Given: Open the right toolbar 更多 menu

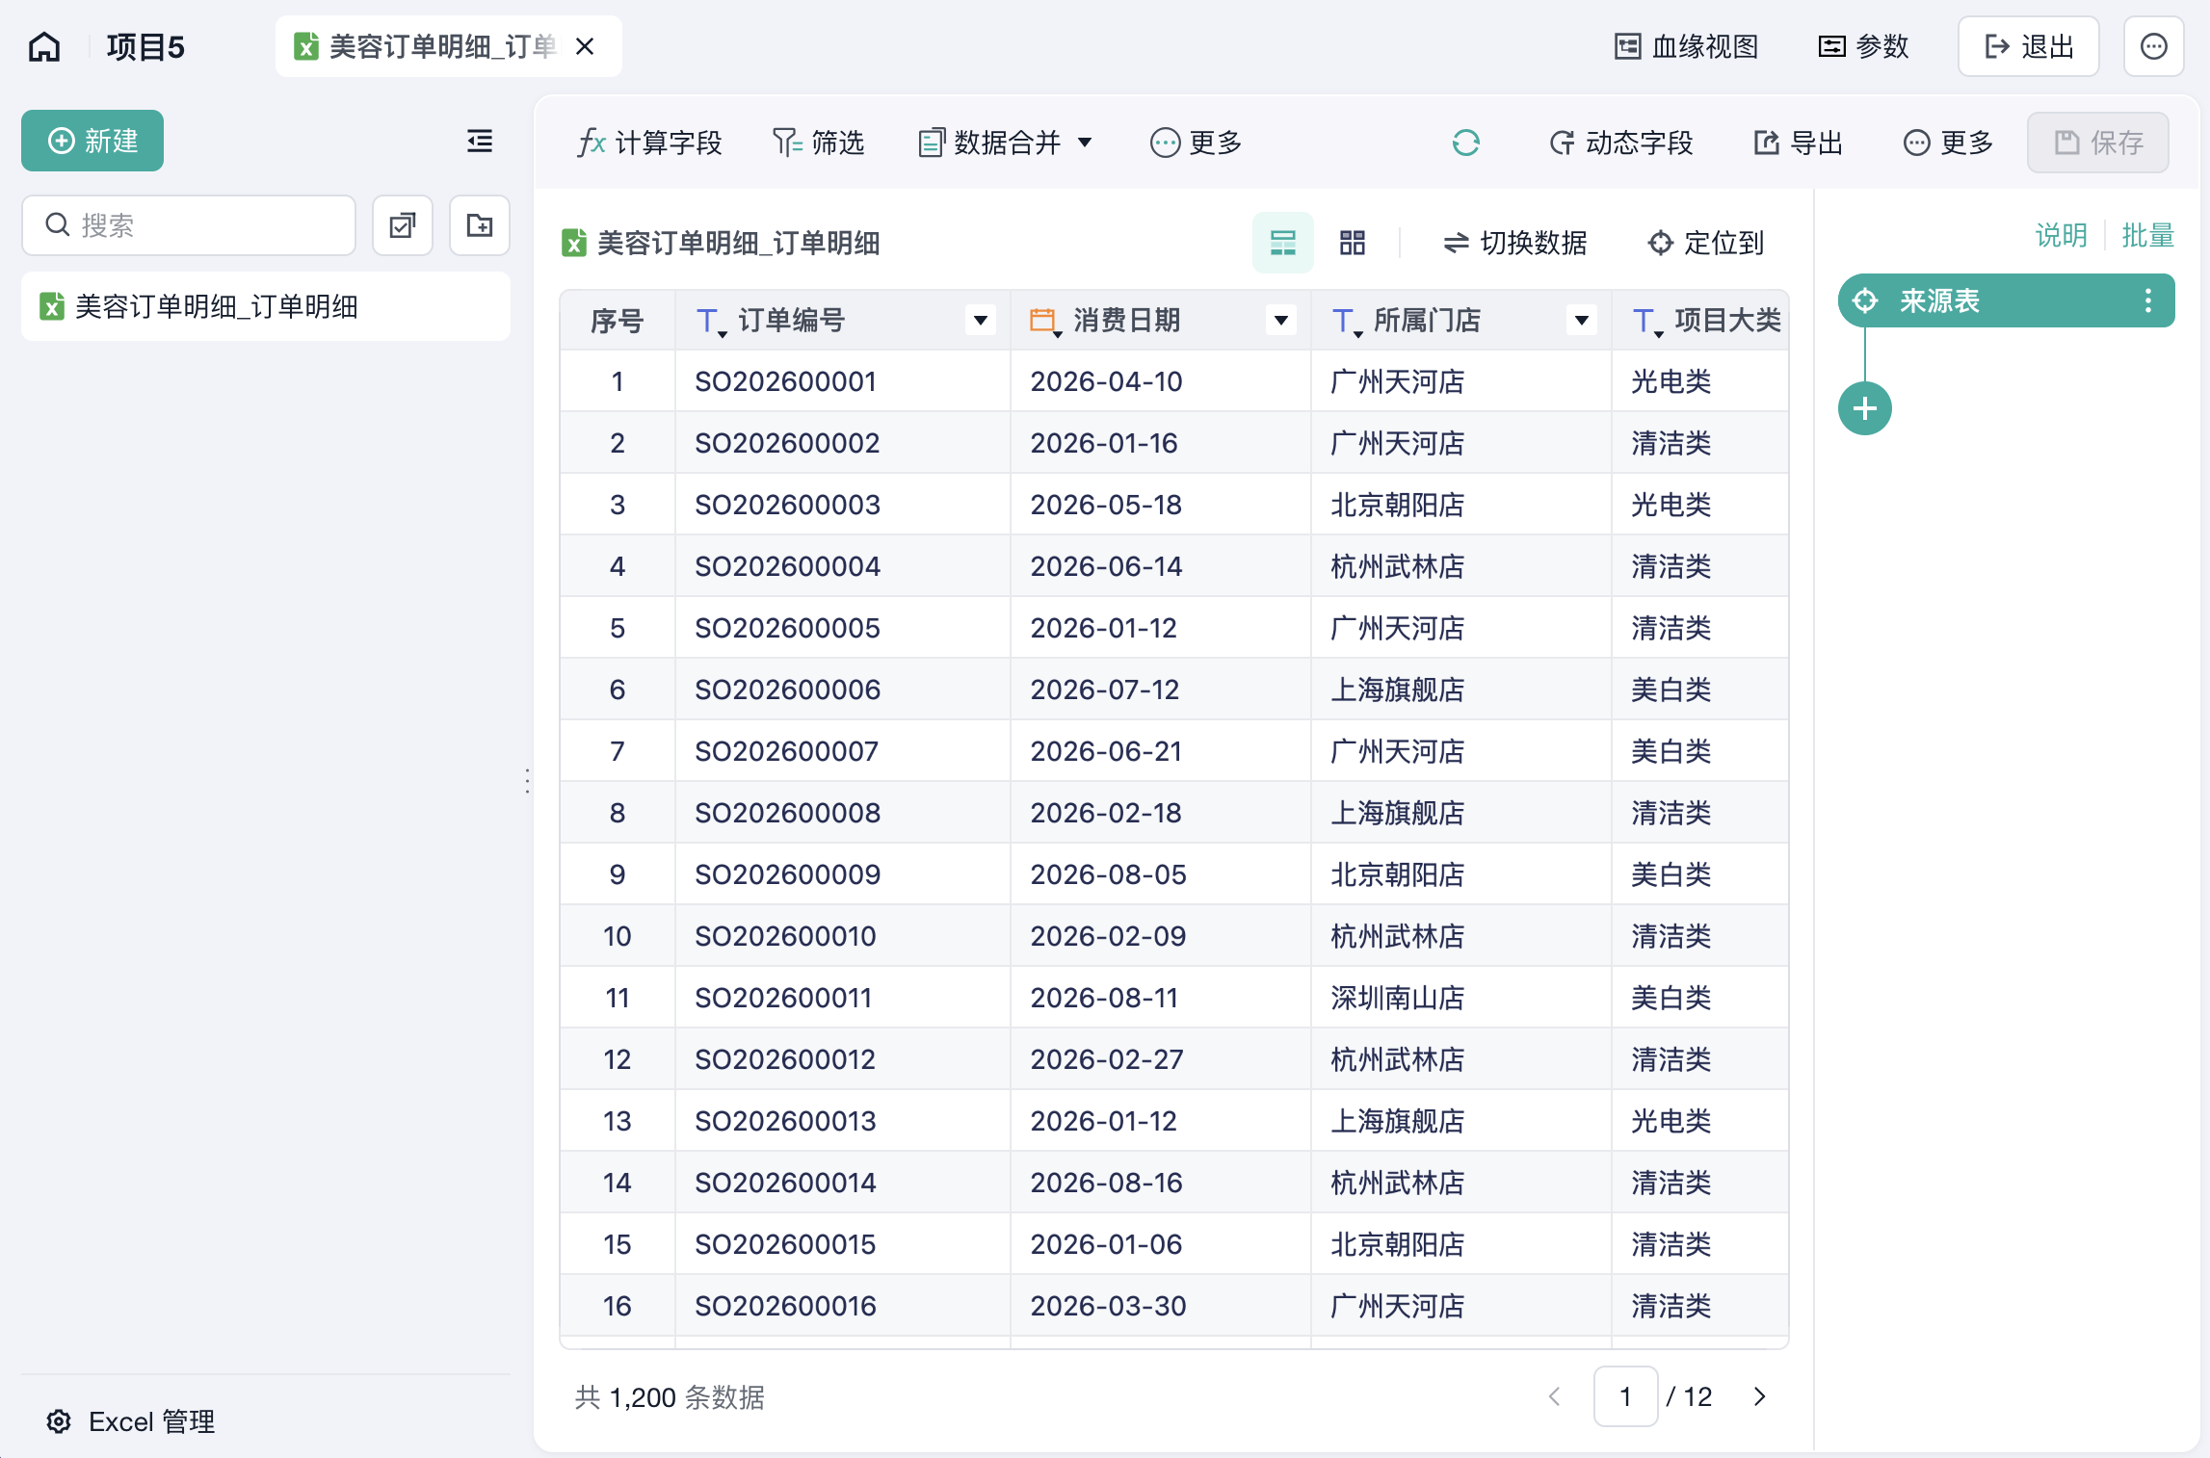Looking at the screenshot, I should click(x=1948, y=143).
